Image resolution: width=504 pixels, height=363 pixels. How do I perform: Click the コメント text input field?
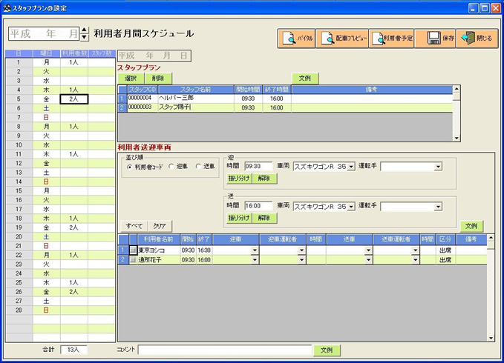coord(225,350)
